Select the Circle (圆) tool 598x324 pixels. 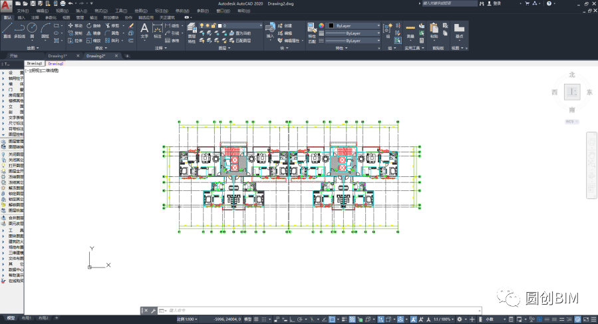[x=32, y=31]
